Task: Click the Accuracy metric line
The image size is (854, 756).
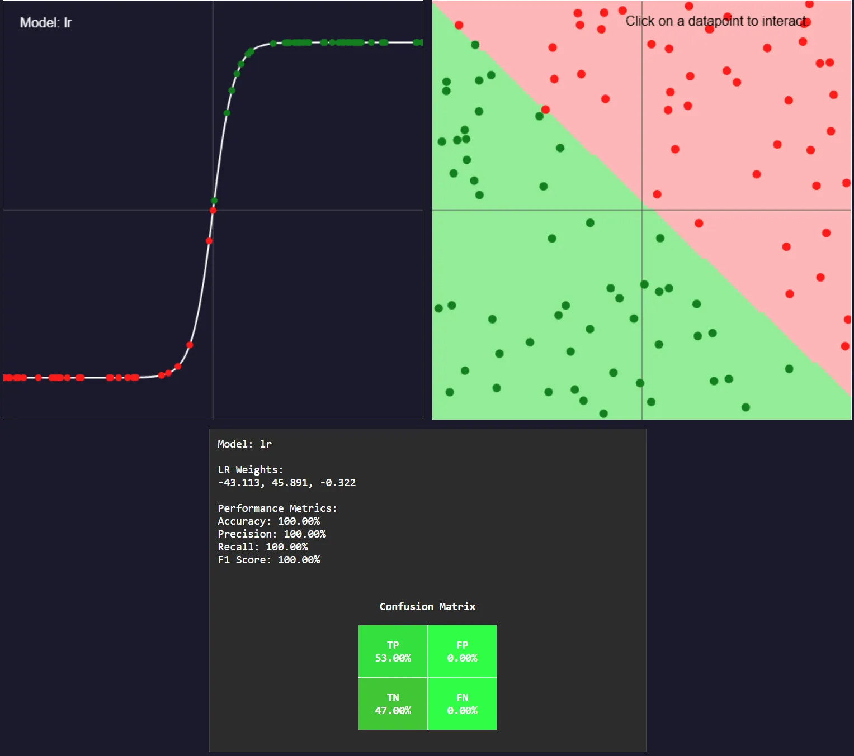Action: point(268,521)
